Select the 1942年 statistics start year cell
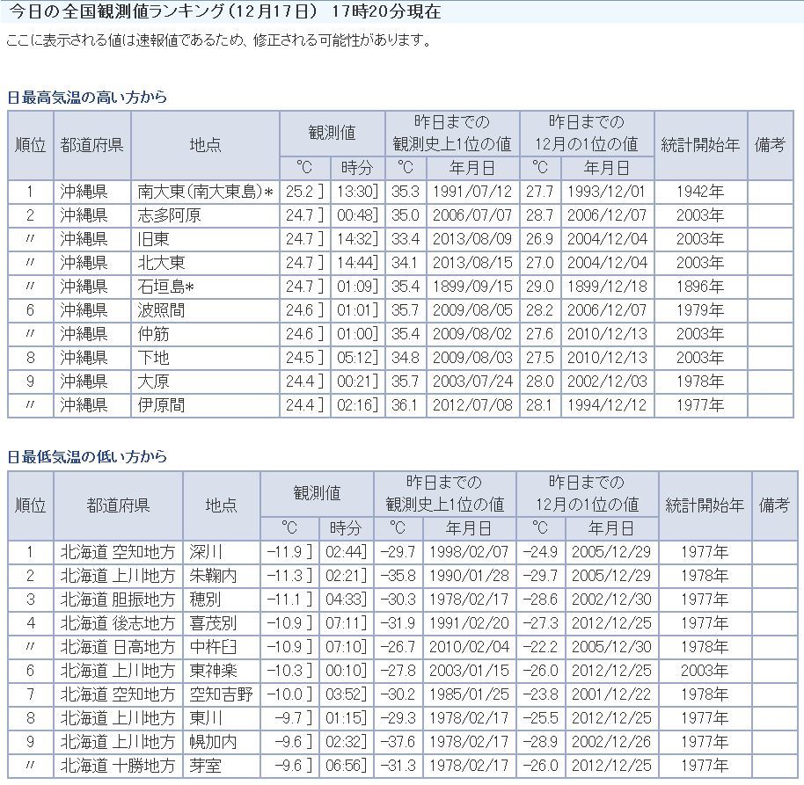Viewport: 804px width, 785px height. 703,192
